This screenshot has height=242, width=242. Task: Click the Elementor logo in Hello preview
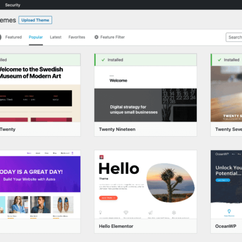(x=101, y=157)
